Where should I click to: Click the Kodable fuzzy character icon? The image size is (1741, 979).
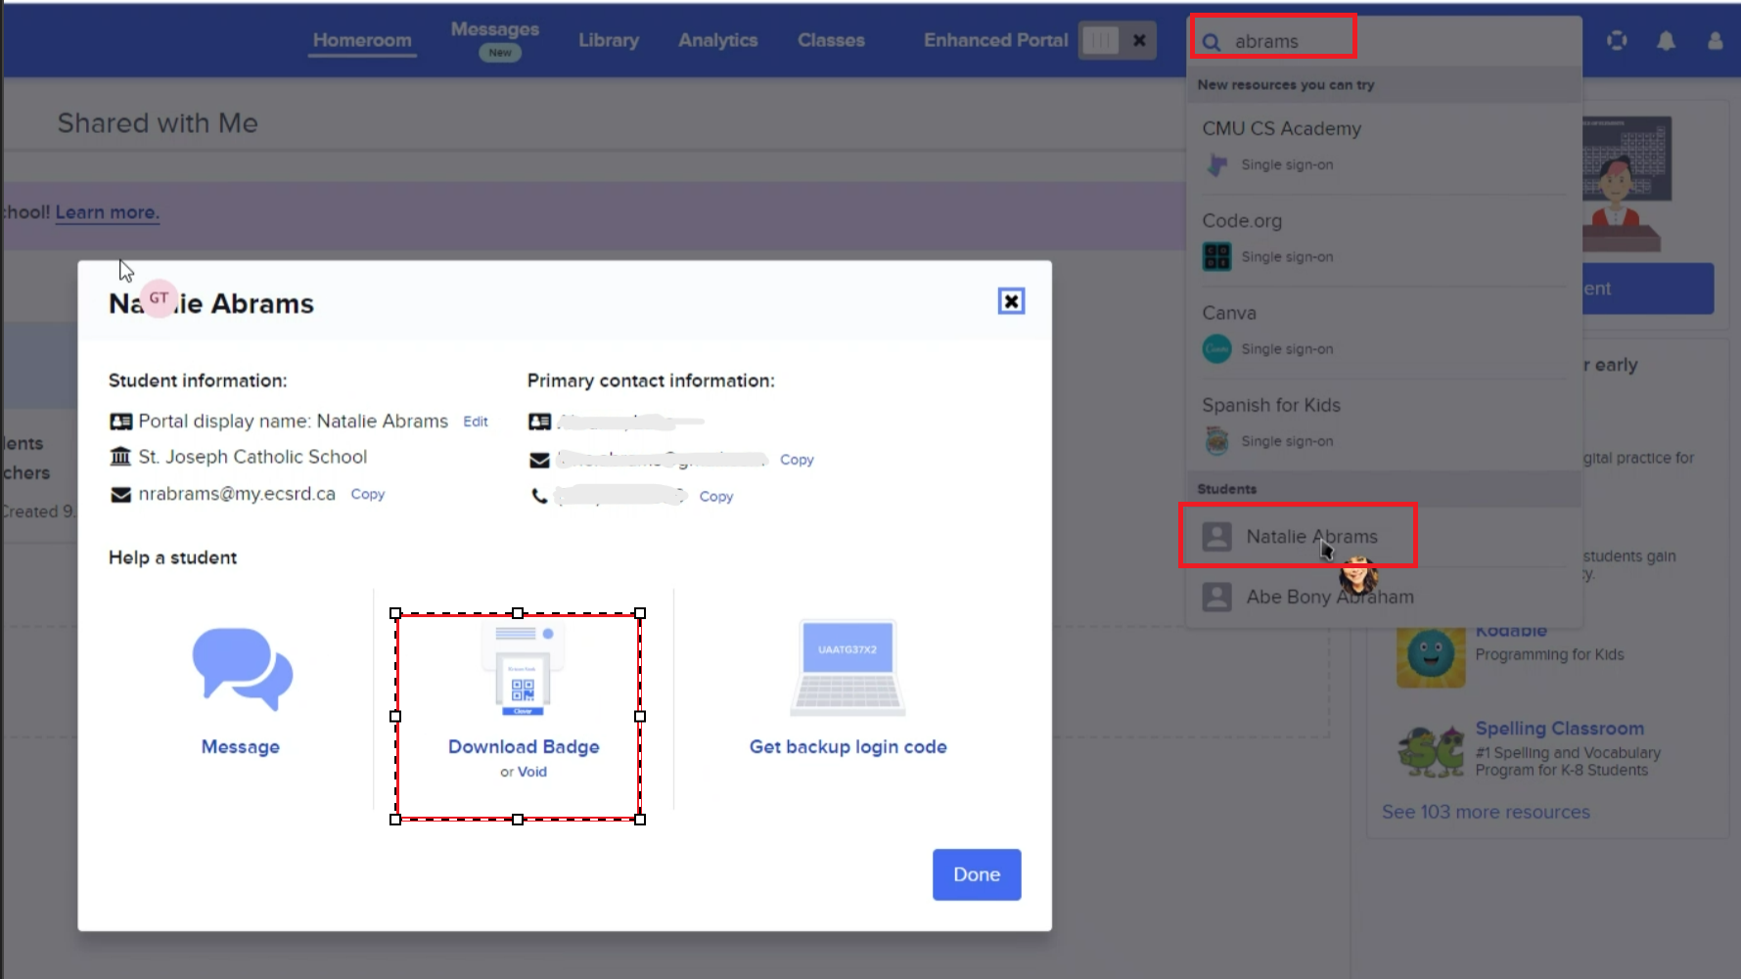1431,657
